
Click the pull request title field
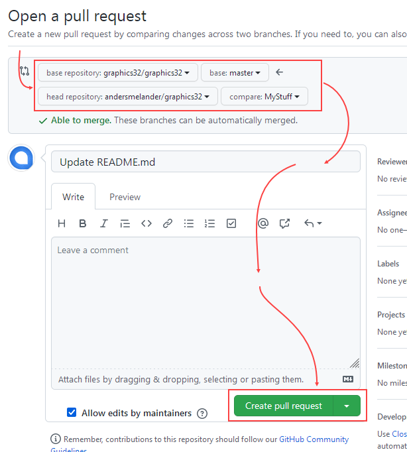tap(205, 162)
